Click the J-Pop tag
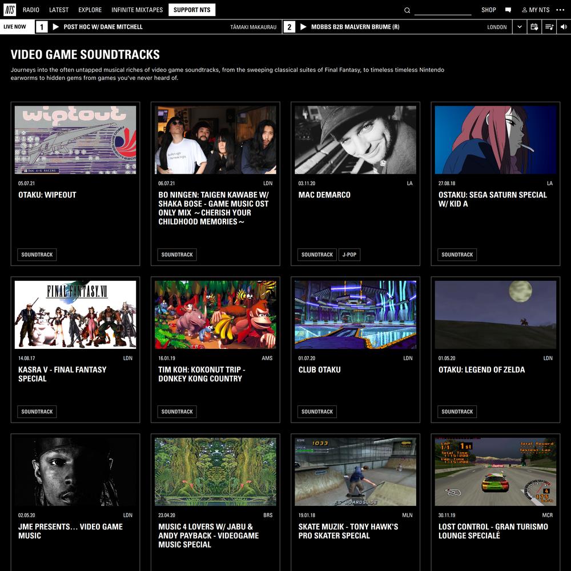This screenshot has width=571, height=571. (349, 255)
